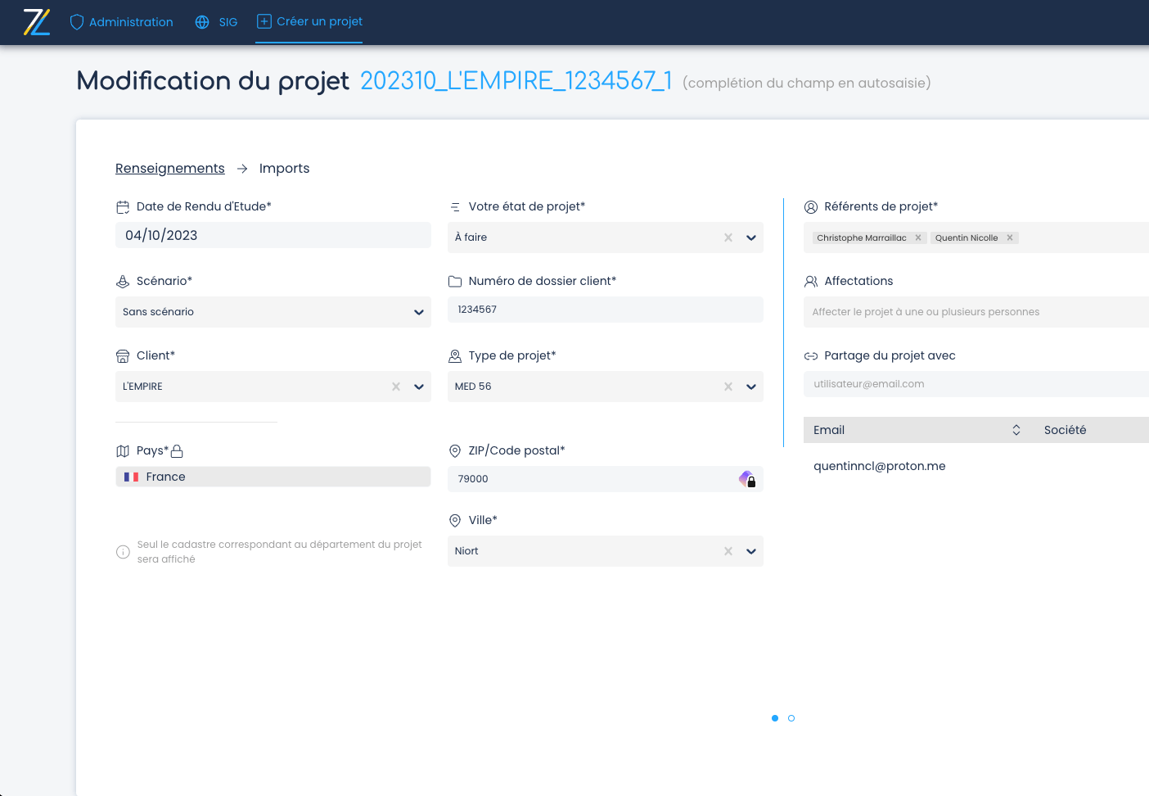Click the ZL logo in the top bar
Screen dimensions: 1149x796
pyautogui.click(x=37, y=22)
